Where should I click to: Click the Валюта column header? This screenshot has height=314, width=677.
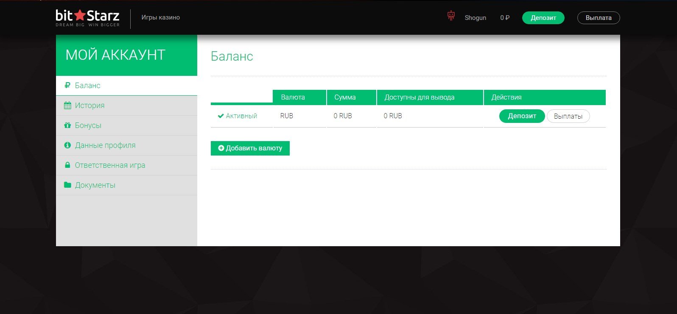click(x=299, y=97)
